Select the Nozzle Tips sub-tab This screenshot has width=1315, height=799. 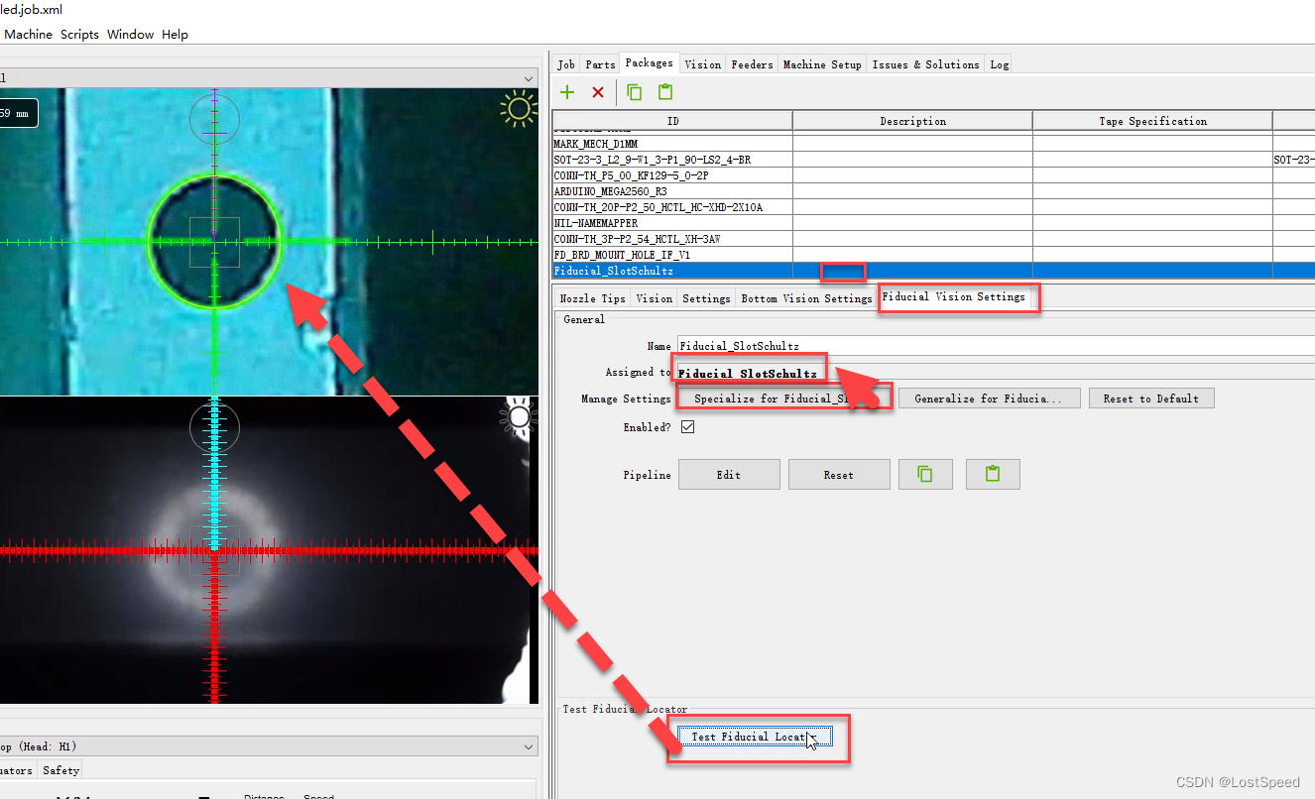(592, 298)
